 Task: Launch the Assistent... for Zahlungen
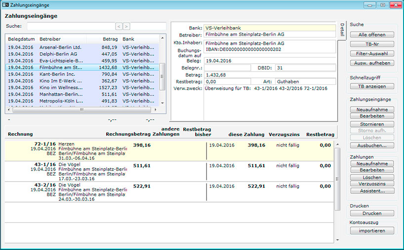point(372,190)
